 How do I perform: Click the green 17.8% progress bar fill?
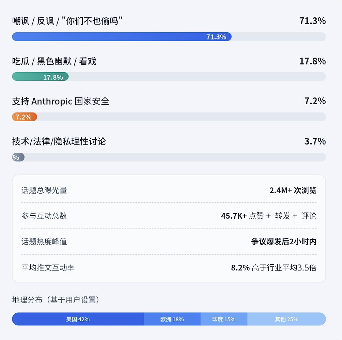coord(40,77)
